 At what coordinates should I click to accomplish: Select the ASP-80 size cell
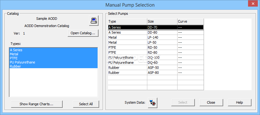(162, 73)
